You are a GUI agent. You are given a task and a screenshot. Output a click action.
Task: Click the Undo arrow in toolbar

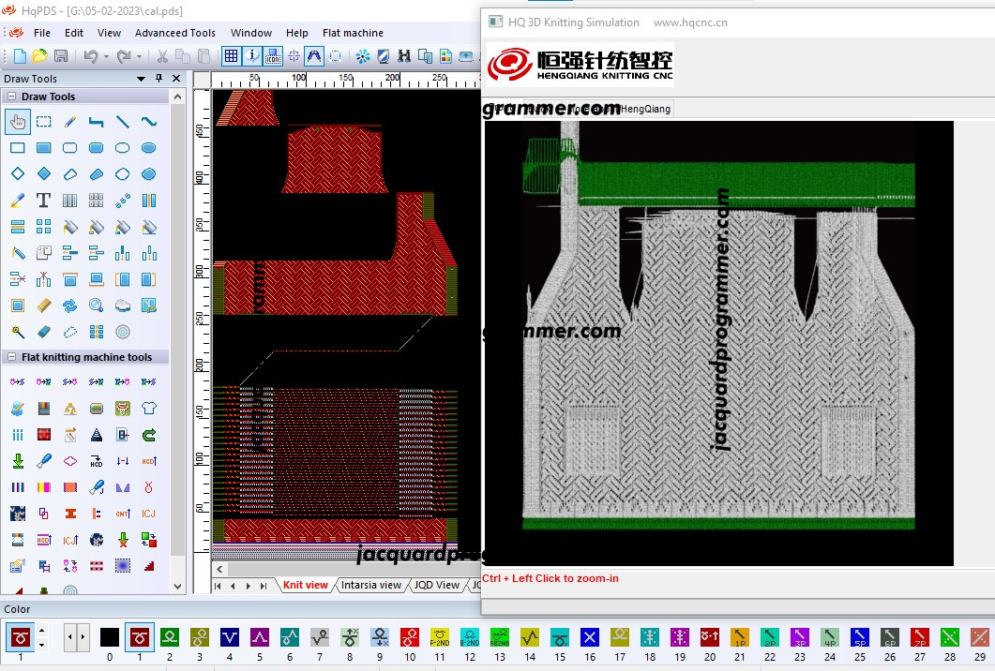click(x=91, y=56)
